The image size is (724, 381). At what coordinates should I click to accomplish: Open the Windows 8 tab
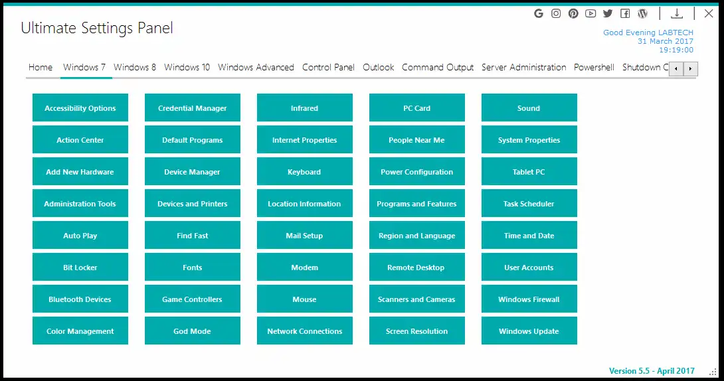tap(135, 67)
